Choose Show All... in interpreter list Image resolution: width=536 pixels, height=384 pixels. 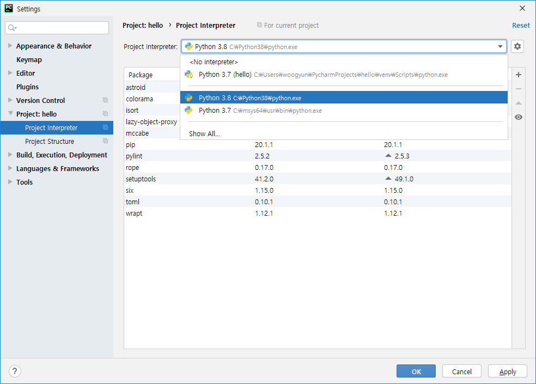click(344, 133)
